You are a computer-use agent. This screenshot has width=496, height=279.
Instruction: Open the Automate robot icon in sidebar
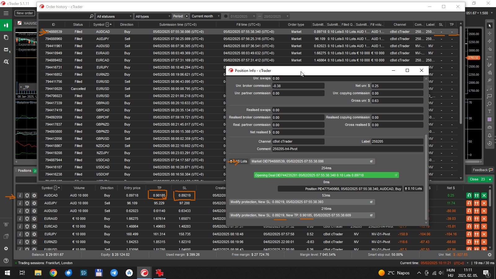point(6,50)
